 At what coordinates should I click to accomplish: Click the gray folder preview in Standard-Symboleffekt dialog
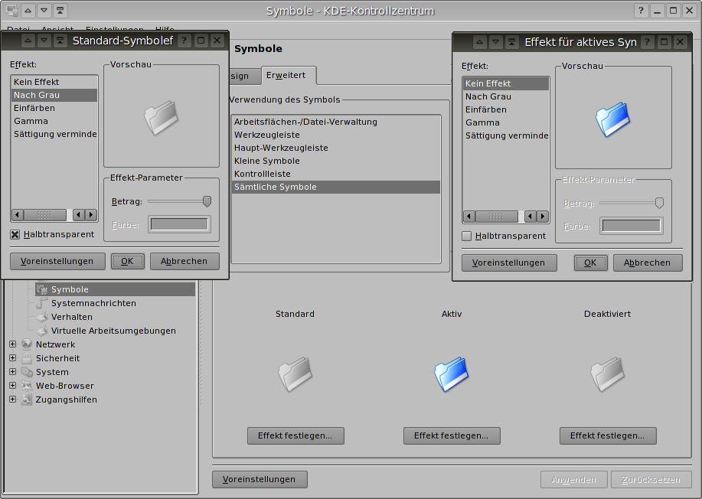[x=162, y=118]
